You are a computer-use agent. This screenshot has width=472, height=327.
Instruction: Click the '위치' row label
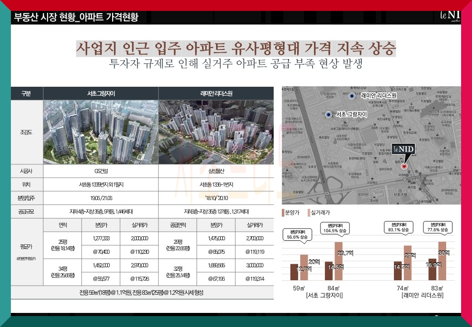pyautogui.click(x=27, y=184)
